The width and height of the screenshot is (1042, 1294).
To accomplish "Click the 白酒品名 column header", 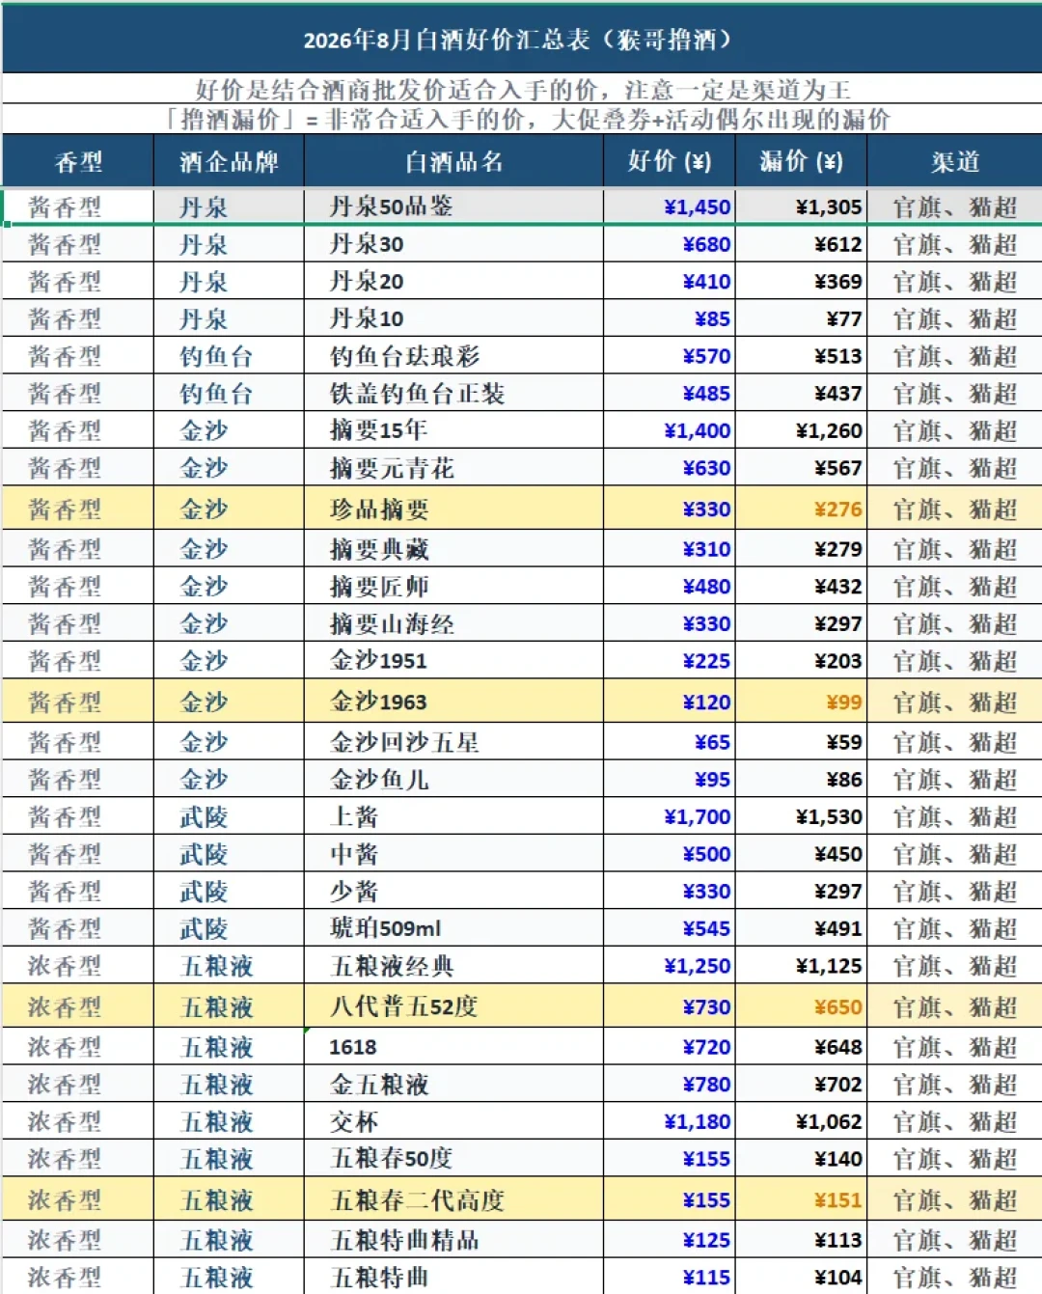I will coord(453,161).
